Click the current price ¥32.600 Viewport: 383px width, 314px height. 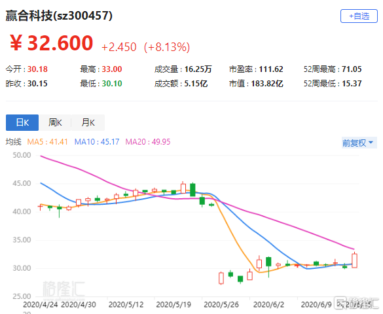point(51,43)
